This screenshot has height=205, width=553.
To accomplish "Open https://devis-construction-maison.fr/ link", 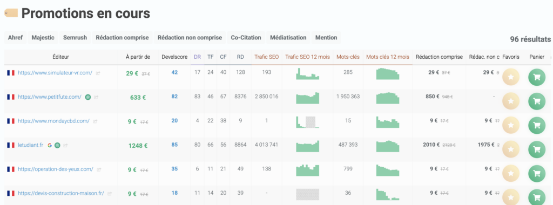I will pyautogui.click(x=61, y=193).
